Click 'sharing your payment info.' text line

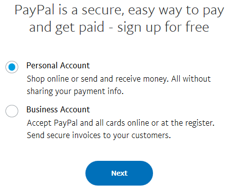click(75, 92)
